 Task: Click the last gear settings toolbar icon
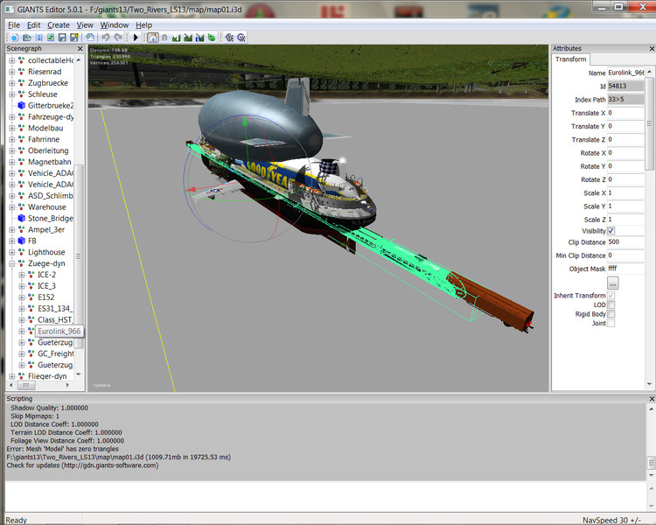[241, 38]
